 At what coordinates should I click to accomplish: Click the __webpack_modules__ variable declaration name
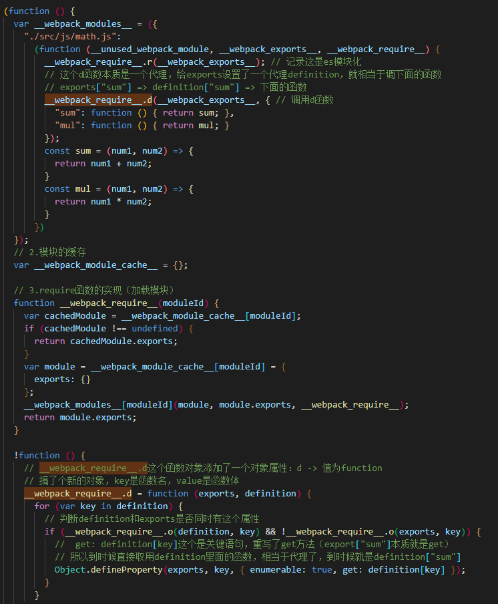click(x=83, y=24)
